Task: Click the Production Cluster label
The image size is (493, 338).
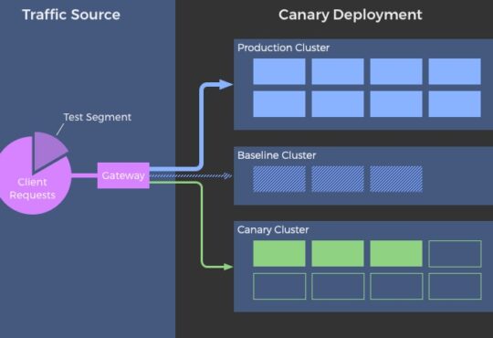Action: tap(283, 48)
